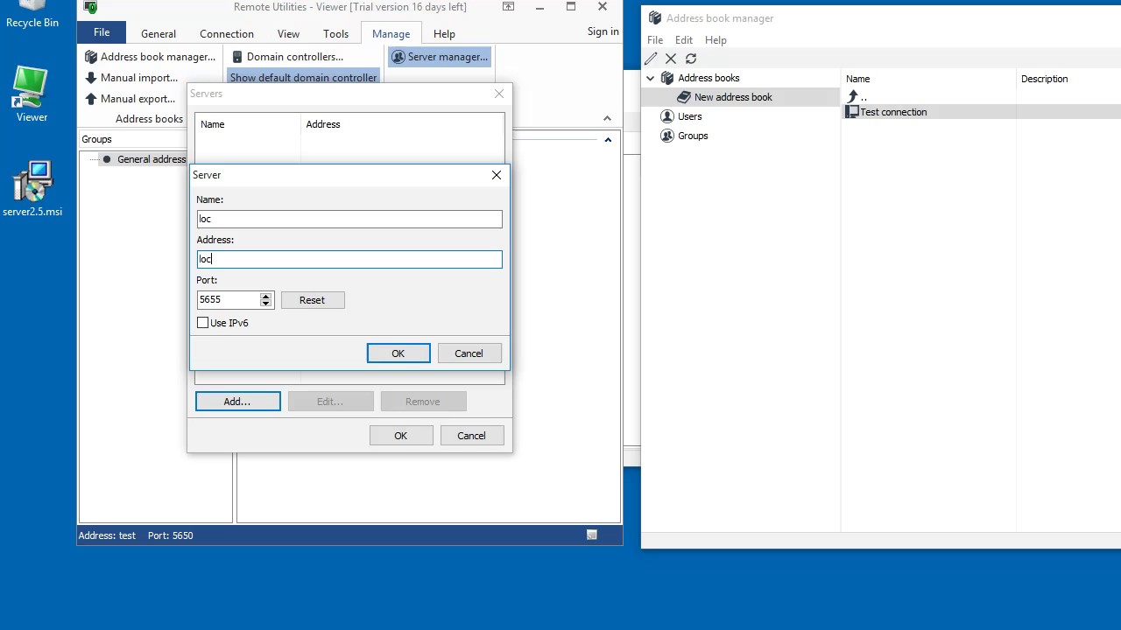1121x630 pixels.
Task: Click the ribbon display options icon in Viewer title bar
Action: pos(508,7)
